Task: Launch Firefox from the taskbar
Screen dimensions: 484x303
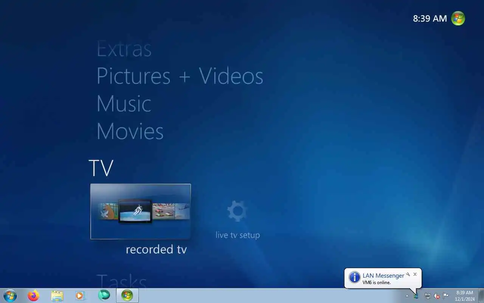Action: 33,295
